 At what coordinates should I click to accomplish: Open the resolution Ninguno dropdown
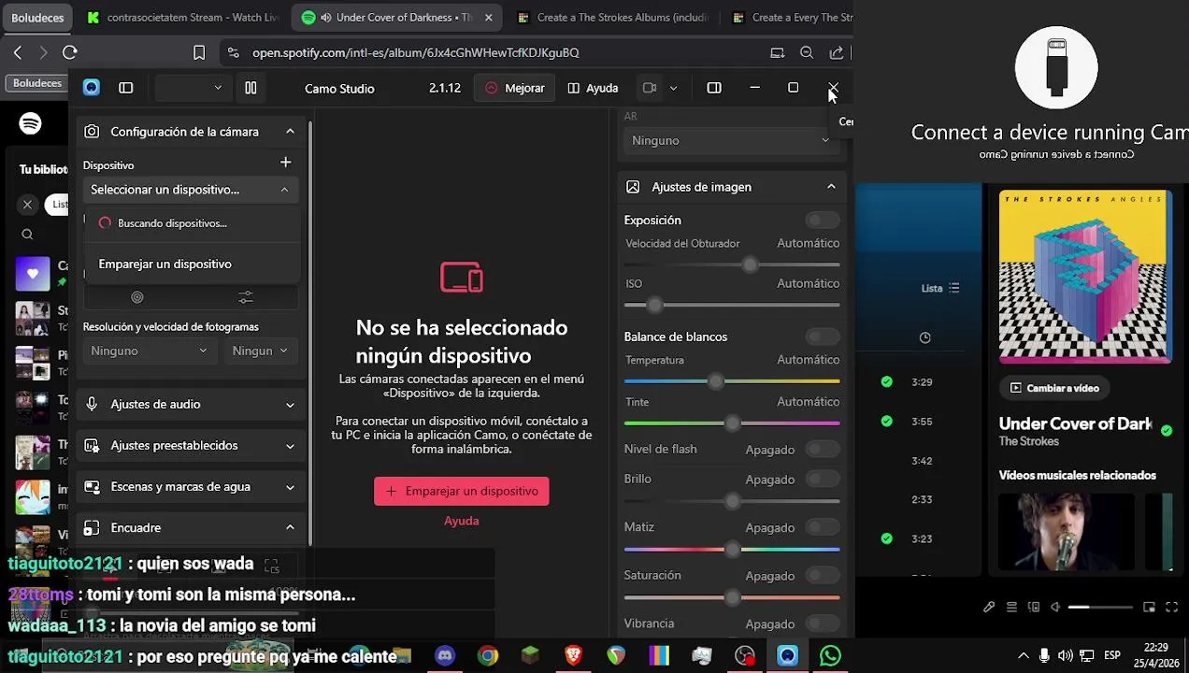150,351
